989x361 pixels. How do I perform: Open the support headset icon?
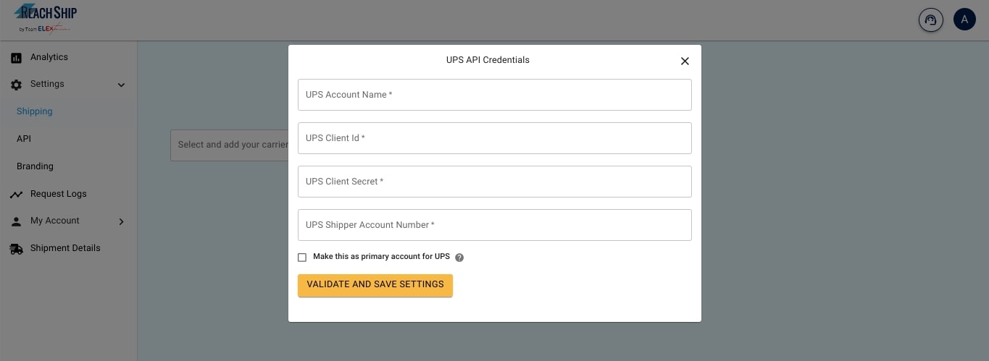(x=931, y=20)
